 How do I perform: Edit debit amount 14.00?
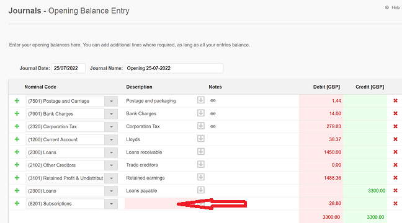321,114
